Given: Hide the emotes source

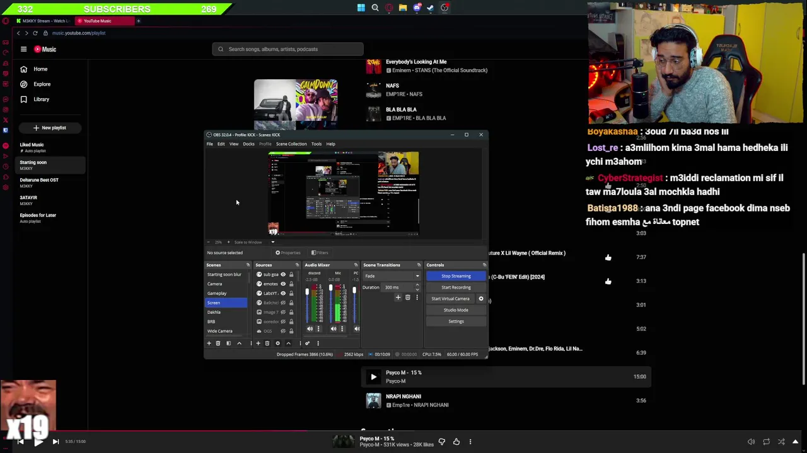Looking at the screenshot, I should [282, 284].
